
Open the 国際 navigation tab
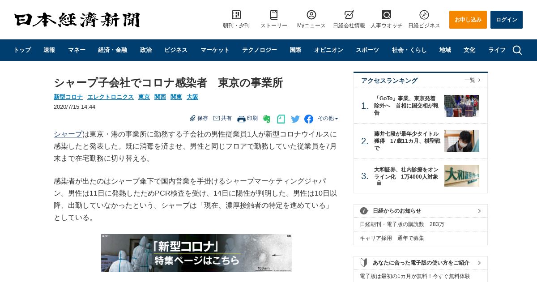tap(295, 50)
